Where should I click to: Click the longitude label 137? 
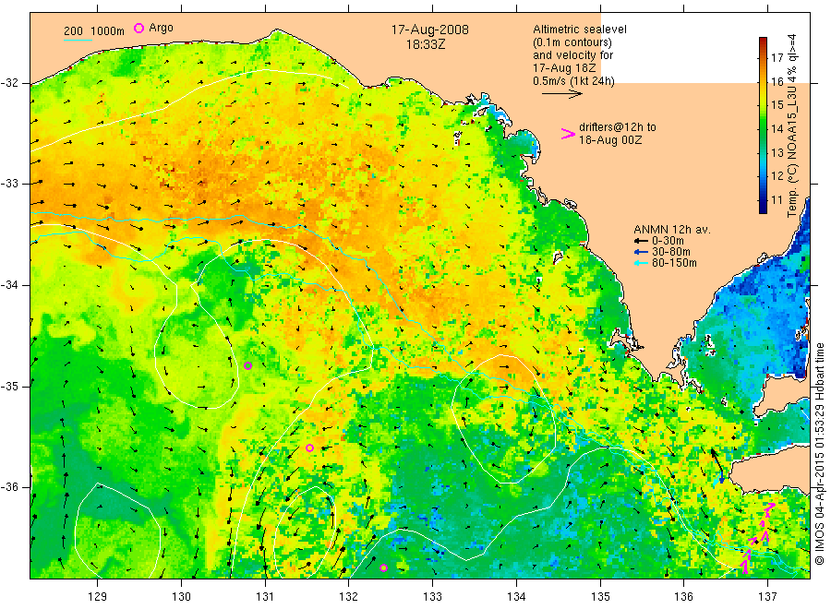(x=767, y=597)
